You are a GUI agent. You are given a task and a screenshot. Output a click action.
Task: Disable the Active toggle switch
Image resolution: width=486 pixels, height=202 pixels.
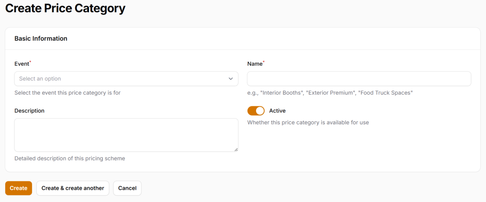click(x=256, y=111)
